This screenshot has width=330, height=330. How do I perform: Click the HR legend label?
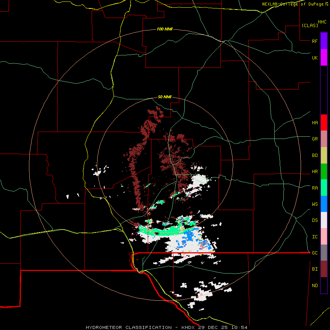pyautogui.click(x=315, y=172)
